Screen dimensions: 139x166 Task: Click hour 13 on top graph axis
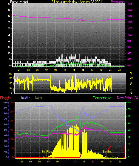[74, 70]
